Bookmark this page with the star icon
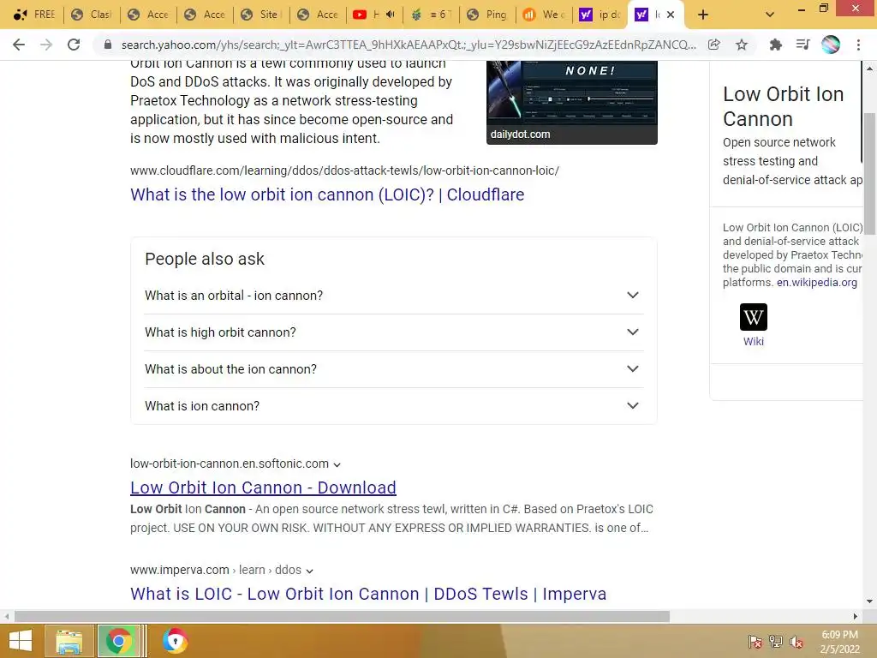 pyautogui.click(x=742, y=45)
